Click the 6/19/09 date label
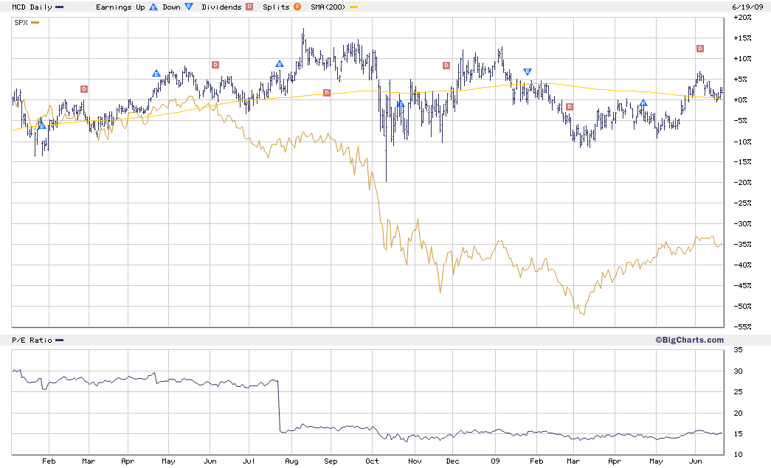 click(747, 7)
